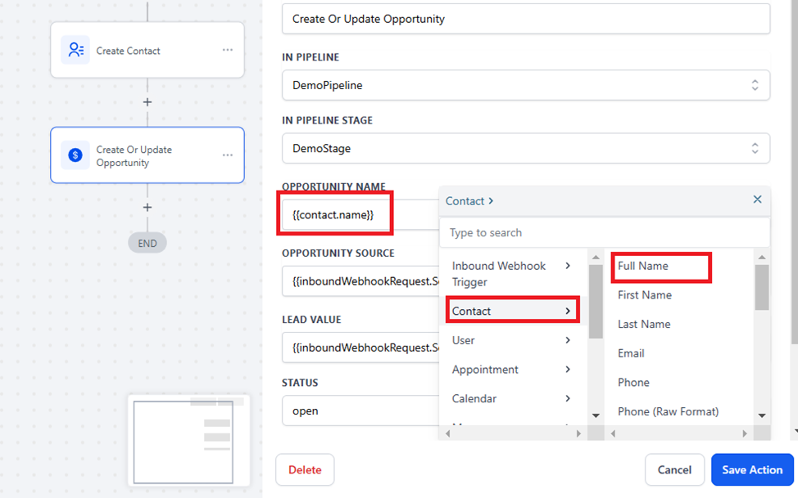
Task: Add step before END with plus icon
Action: point(147,208)
